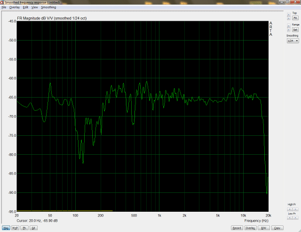Click the High Fr label
This screenshot has height=232, width=301.
pos(292,205)
